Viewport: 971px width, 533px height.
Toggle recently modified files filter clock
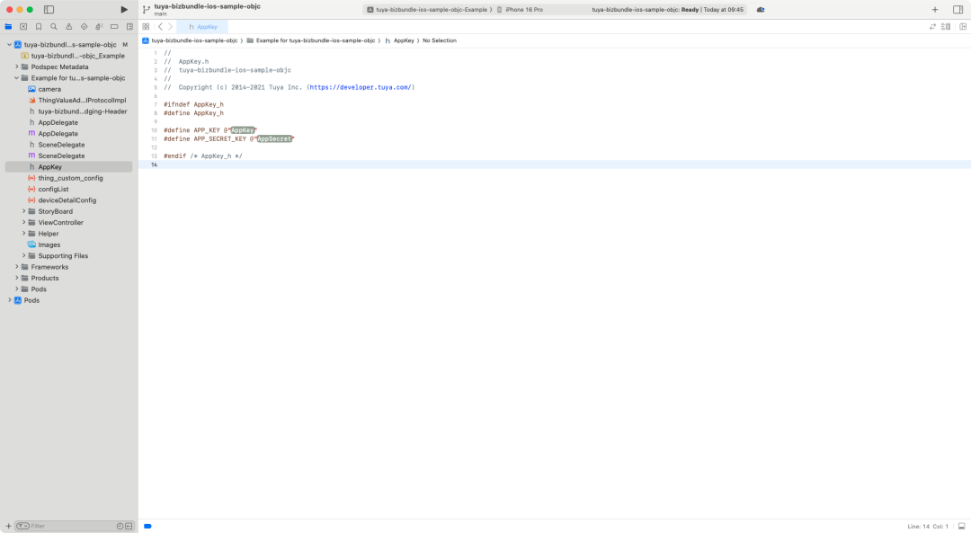coord(120,526)
